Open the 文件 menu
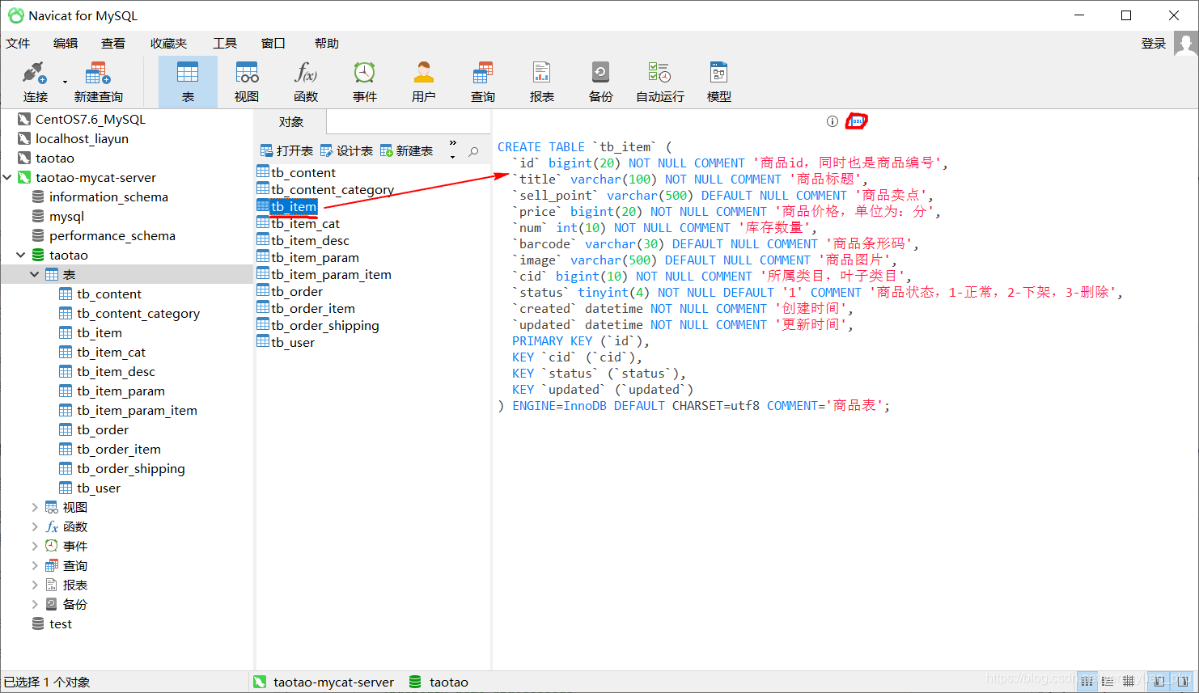 click(18, 43)
